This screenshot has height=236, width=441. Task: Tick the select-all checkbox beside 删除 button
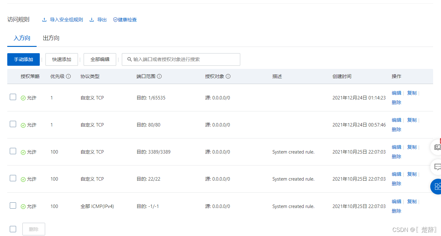[x=13, y=229]
